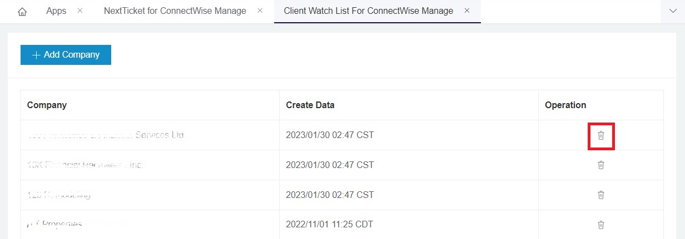Select Client Watch List For ConnectWise tab
This screenshot has width=685, height=239.
tap(368, 11)
